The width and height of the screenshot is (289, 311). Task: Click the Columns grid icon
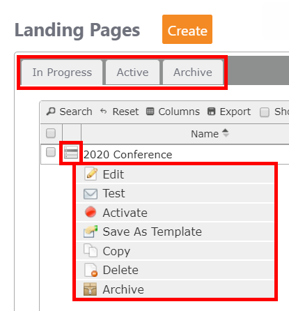(x=150, y=112)
